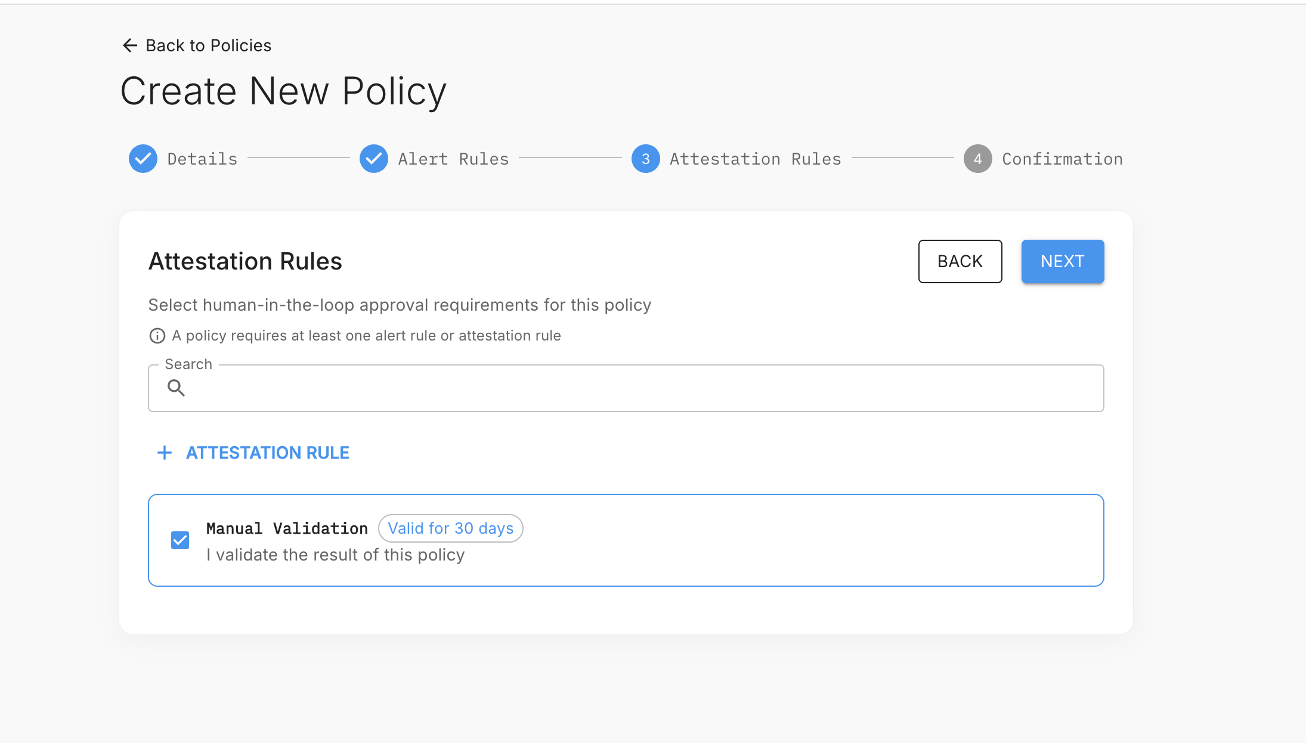Screen dimensions: 1306x743
Task: Click the back arrow icon beside Policies
Action: click(x=129, y=45)
